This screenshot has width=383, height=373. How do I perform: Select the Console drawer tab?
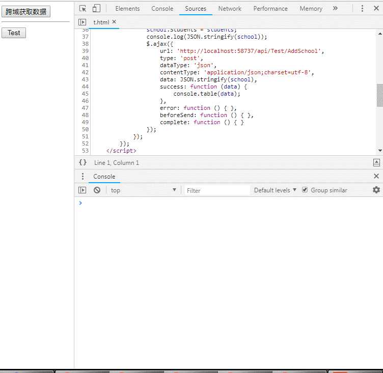click(x=104, y=177)
